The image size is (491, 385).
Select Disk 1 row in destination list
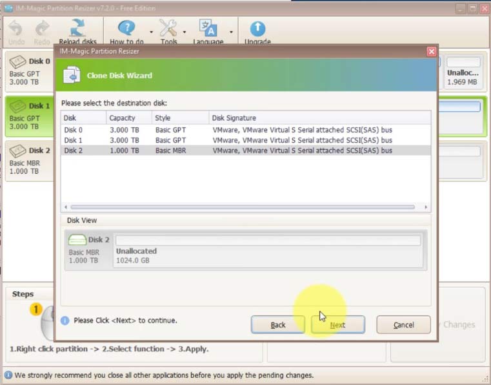point(246,140)
